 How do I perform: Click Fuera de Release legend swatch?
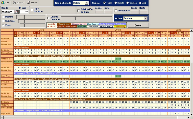point(107,27)
